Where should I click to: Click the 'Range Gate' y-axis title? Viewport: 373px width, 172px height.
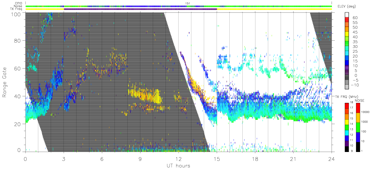click(5, 82)
